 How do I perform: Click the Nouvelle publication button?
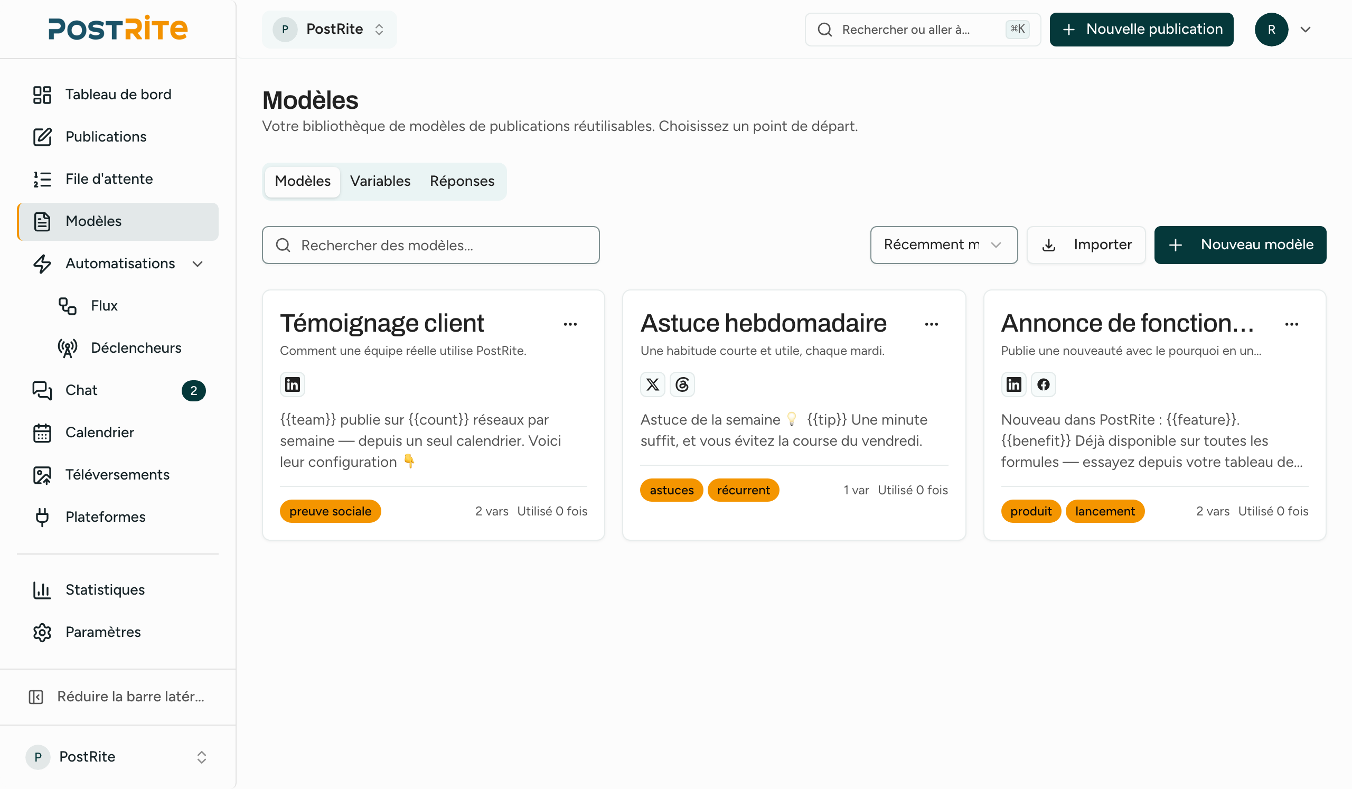click(x=1142, y=30)
